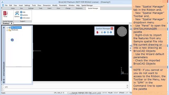Click the document icon left of File menu
The image size is (169, 95).
3,5
